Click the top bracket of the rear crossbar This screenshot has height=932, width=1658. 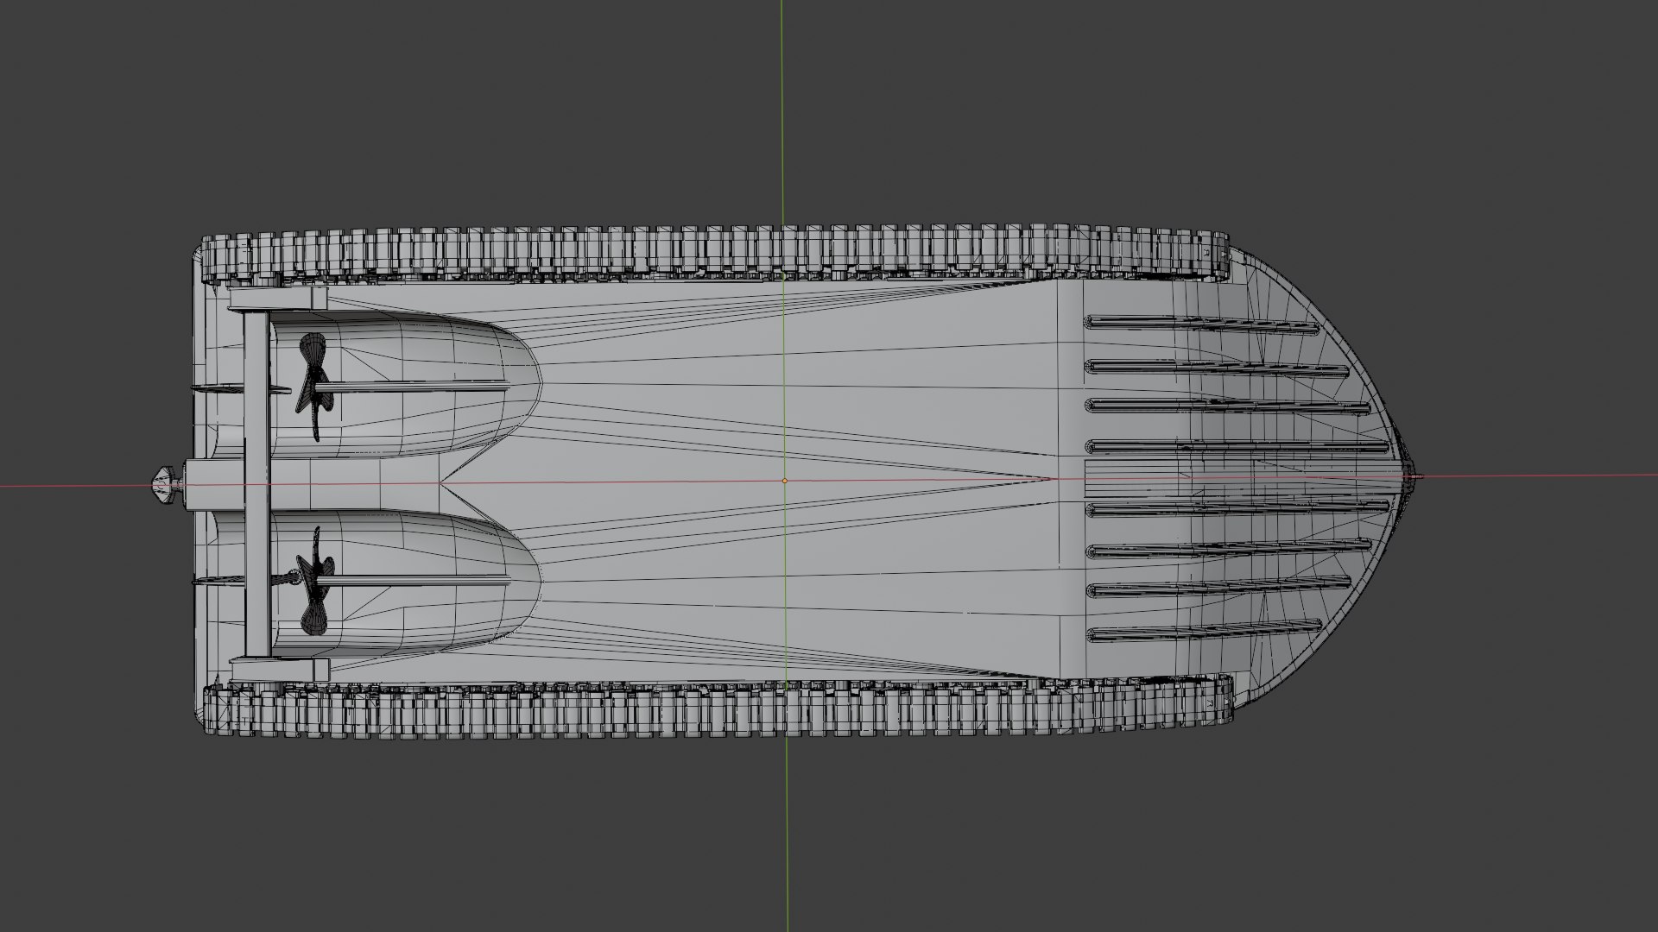[x=278, y=300]
